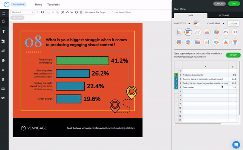Click the green Save button
The width and height of the screenshot is (243, 150).
tap(234, 4)
